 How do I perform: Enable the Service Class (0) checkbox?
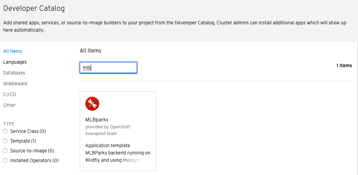[5, 132]
